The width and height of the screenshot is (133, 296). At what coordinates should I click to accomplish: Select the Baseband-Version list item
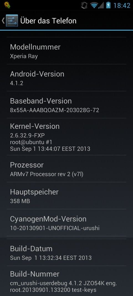tap(66, 105)
